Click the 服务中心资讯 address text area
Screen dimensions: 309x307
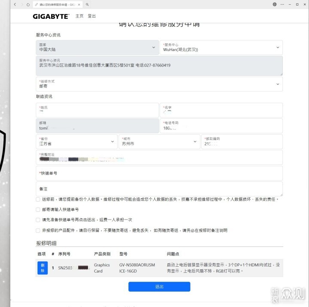159,66
